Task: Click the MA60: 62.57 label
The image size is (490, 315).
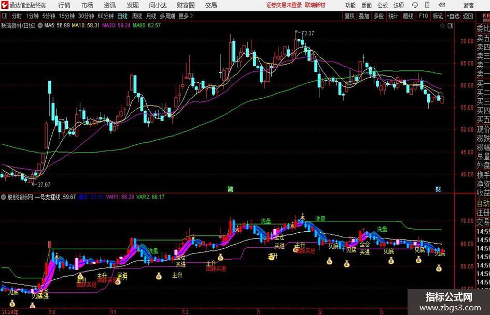Action: click(x=147, y=25)
